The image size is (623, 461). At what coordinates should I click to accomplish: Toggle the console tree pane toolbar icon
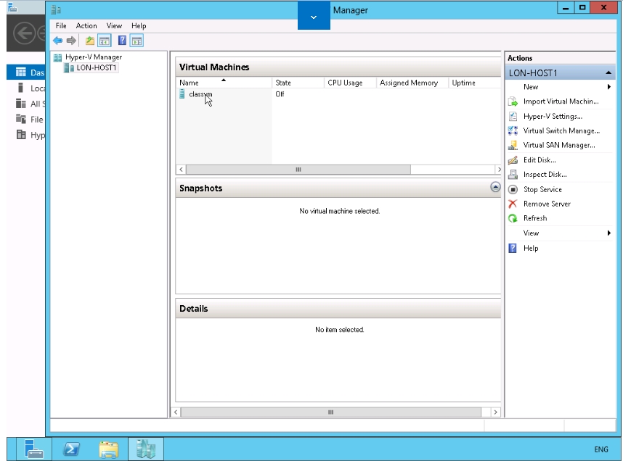pyautogui.click(x=105, y=41)
